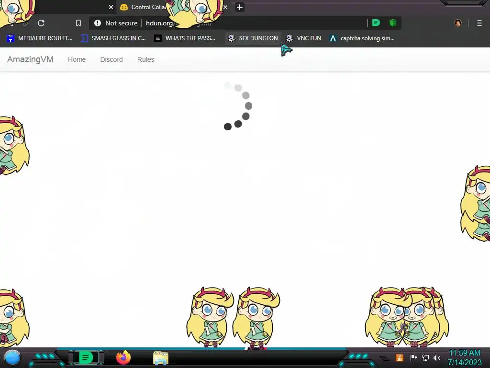This screenshot has width=490, height=368.
Task: Bookmark this page using the bookmark icon
Action: pyautogui.click(x=78, y=23)
